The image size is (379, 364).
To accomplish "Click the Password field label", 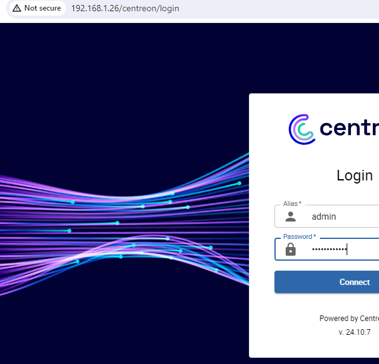I will pos(299,236).
